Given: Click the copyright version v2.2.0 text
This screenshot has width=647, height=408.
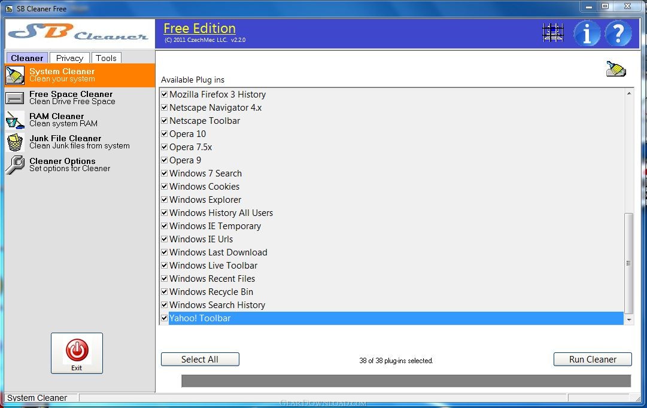Looking at the screenshot, I should [x=205, y=40].
